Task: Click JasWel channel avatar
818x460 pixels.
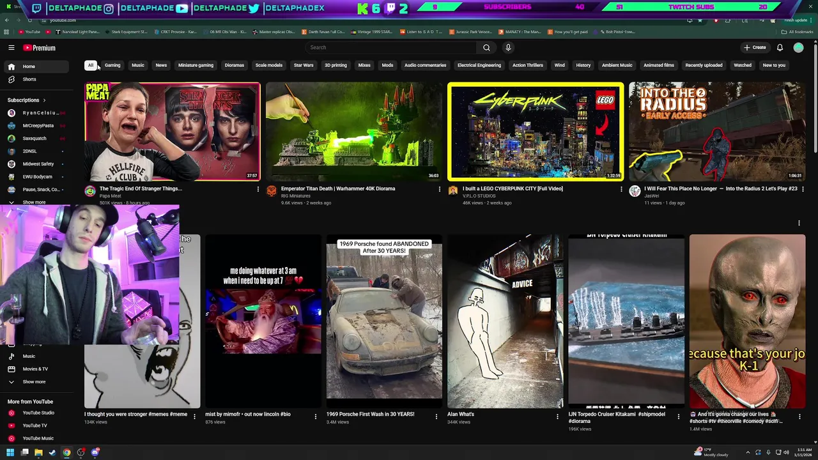Action: tap(635, 191)
